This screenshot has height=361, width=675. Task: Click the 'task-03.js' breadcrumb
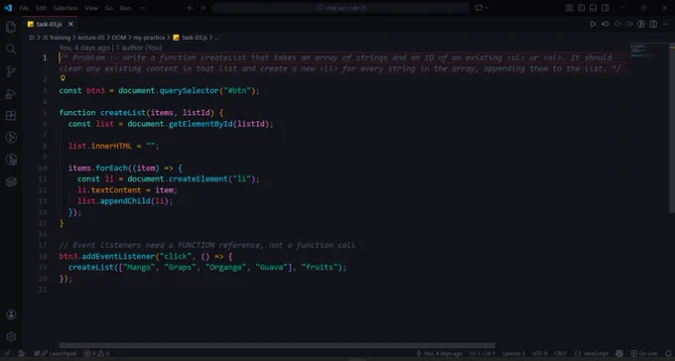190,38
